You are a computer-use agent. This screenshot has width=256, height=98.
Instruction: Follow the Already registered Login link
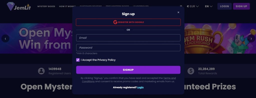click(140, 88)
